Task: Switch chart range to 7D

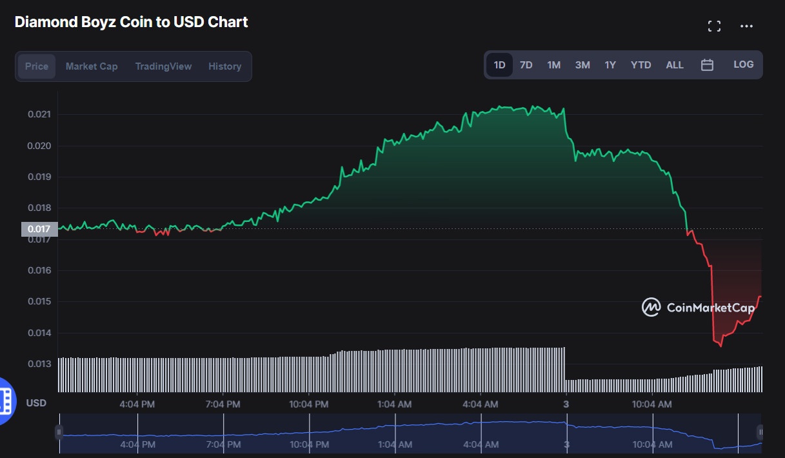Action: [x=526, y=65]
